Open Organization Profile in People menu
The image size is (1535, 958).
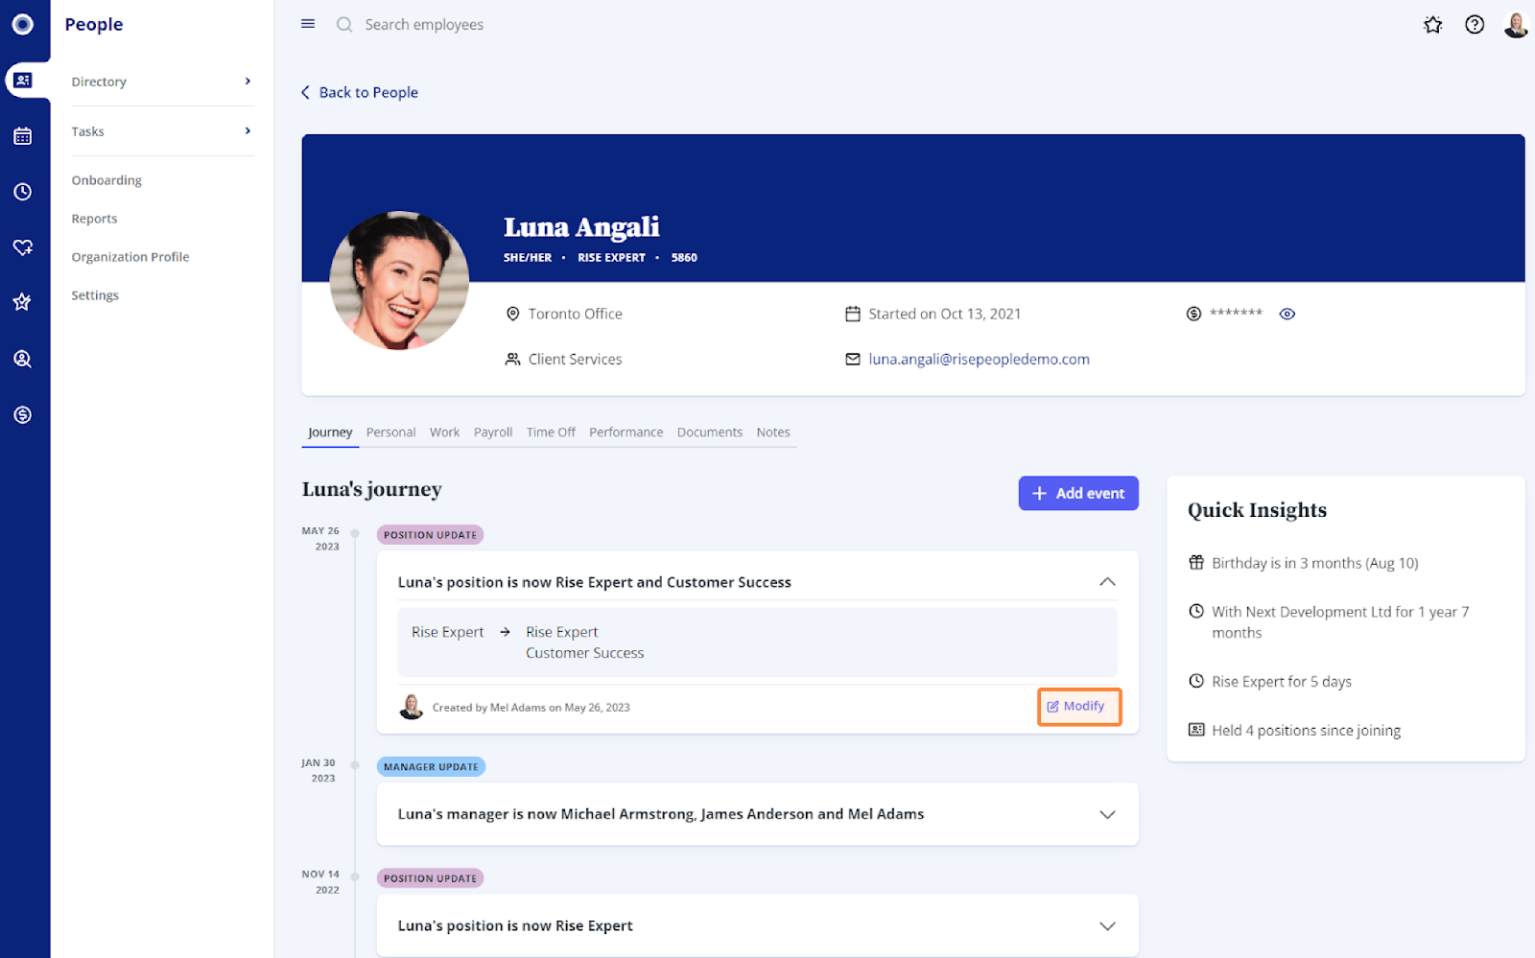pyautogui.click(x=130, y=257)
